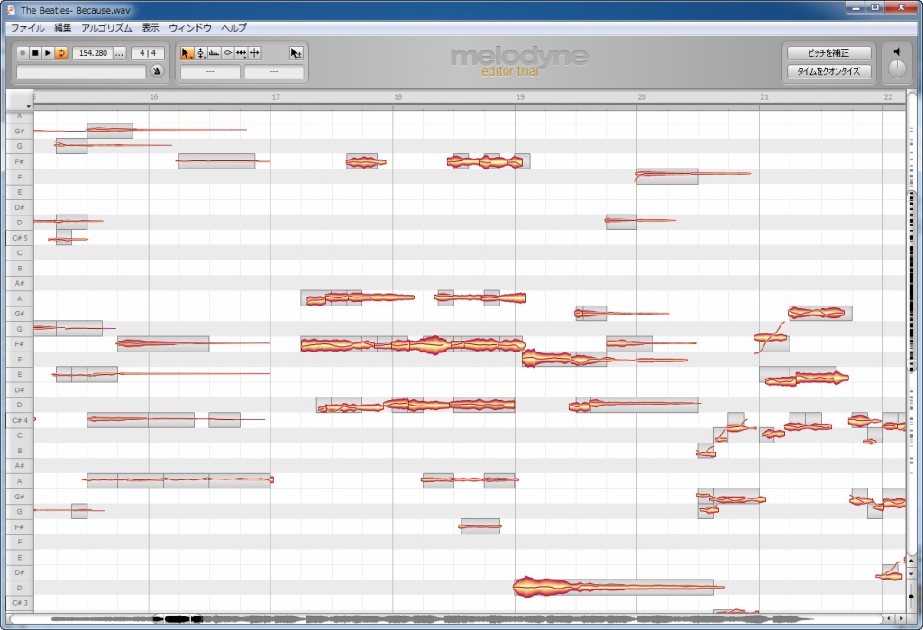The image size is (923, 630).
Task: Click the vertical scroll up arrow
Action: click(912, 562)
